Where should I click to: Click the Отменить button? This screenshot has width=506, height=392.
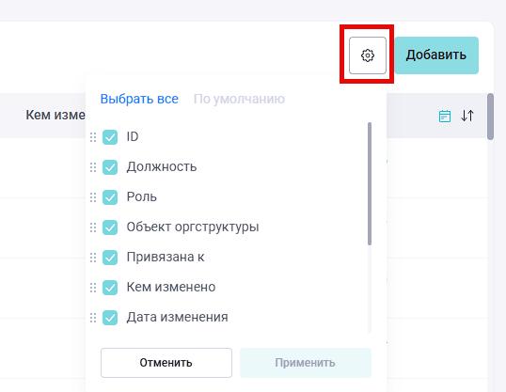click(166, 363)
